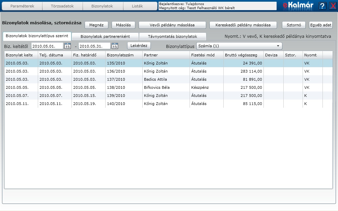
Task: Run query with Lekérdez button
Action: pyautogui.click(x=139, y=46)
